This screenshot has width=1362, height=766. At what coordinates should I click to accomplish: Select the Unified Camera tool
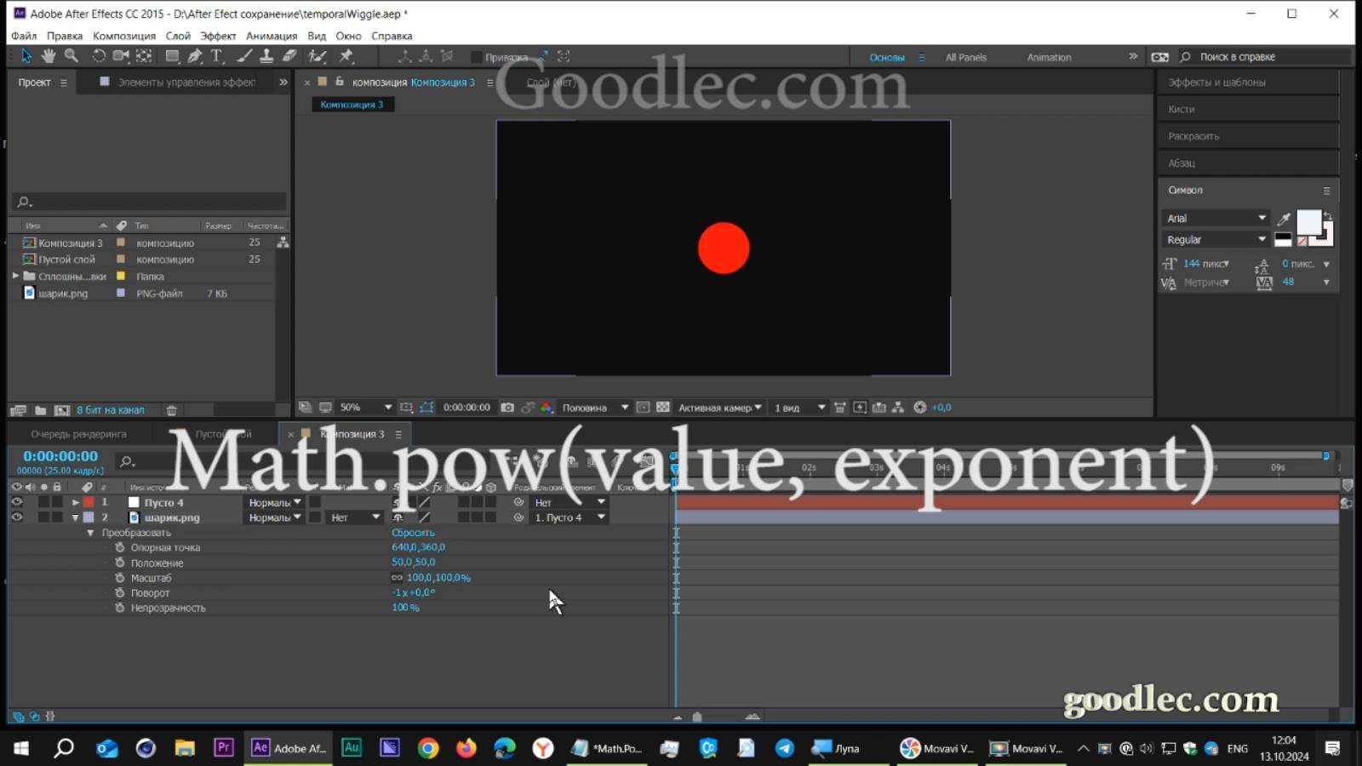[x=121, y=56]
